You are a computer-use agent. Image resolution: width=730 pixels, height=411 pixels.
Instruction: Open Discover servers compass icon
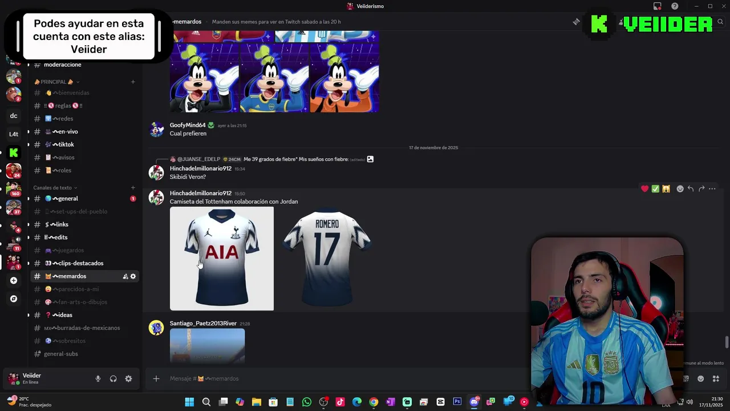(x=14, y=299)
